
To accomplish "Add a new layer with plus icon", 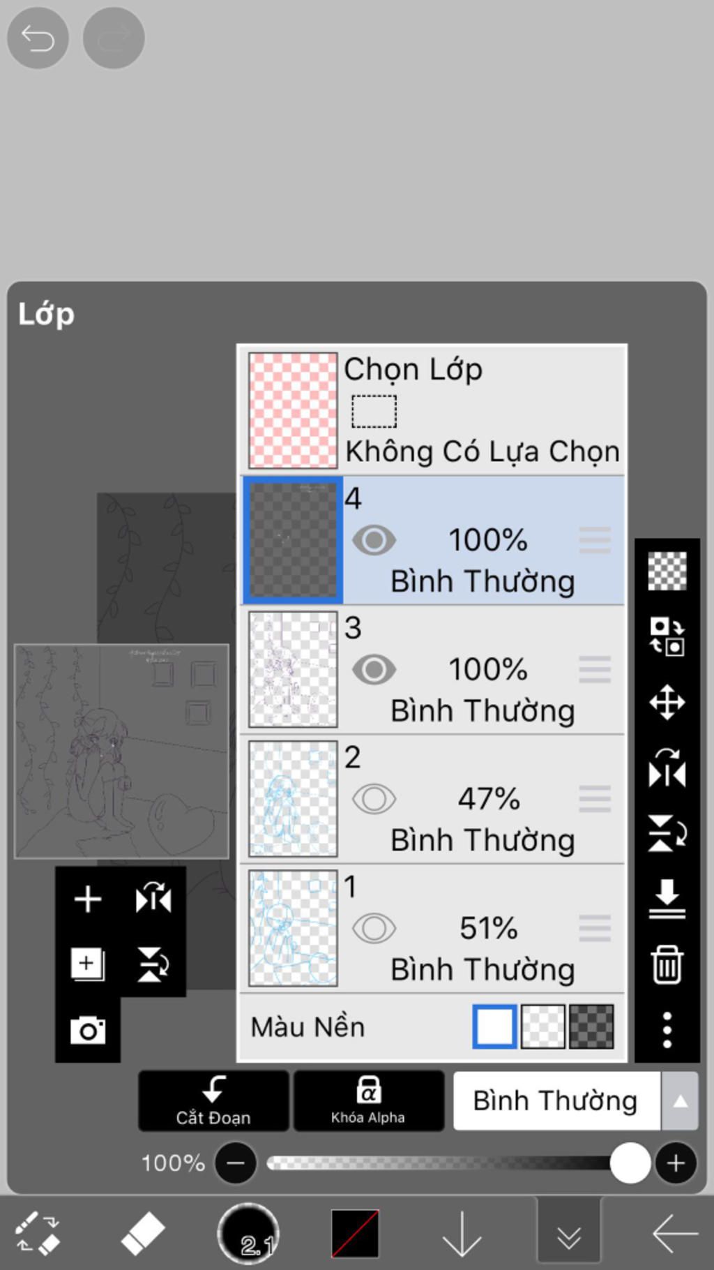I will pyautogui.click(x=88, y=899).
